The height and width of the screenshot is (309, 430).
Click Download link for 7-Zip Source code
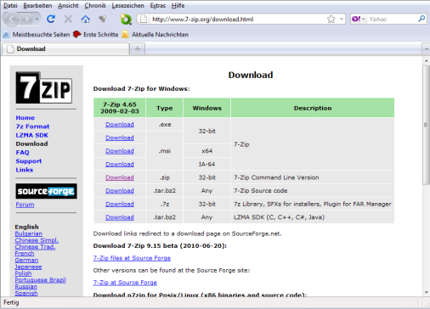(120, 191)
